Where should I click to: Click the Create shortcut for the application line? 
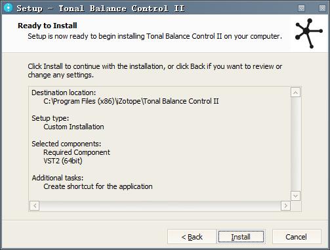point(98,186)
